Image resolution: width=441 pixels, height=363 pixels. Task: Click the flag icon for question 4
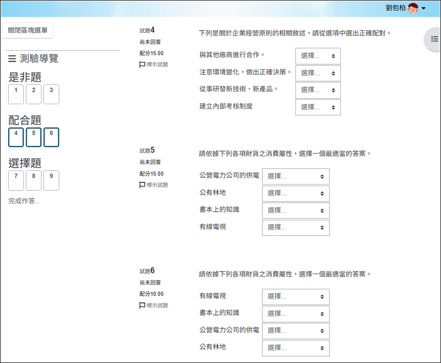click(x=142, y=65)
